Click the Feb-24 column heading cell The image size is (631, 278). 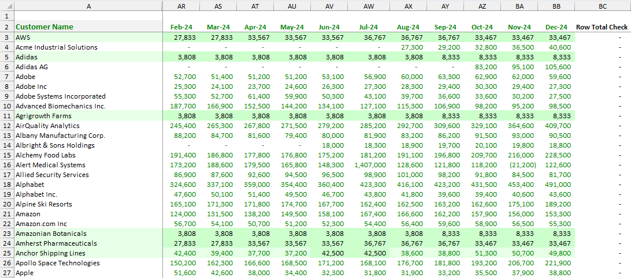(181, 27)
